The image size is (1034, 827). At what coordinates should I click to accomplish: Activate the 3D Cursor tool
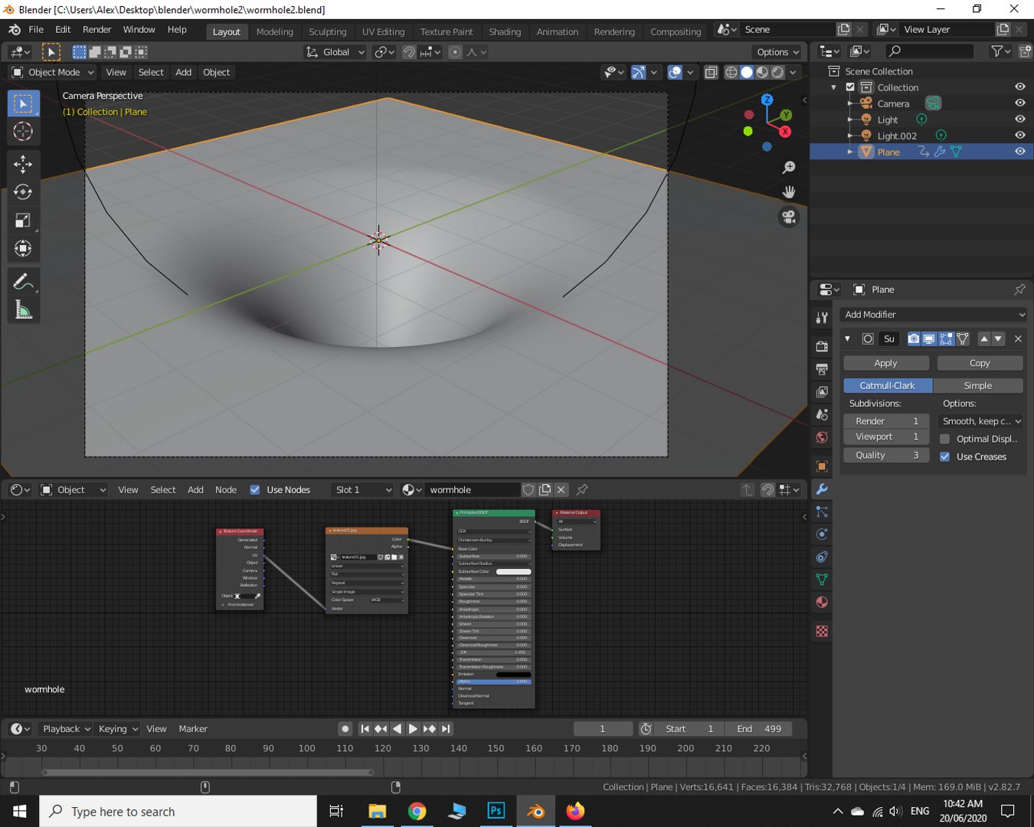[x=23, y=132]
